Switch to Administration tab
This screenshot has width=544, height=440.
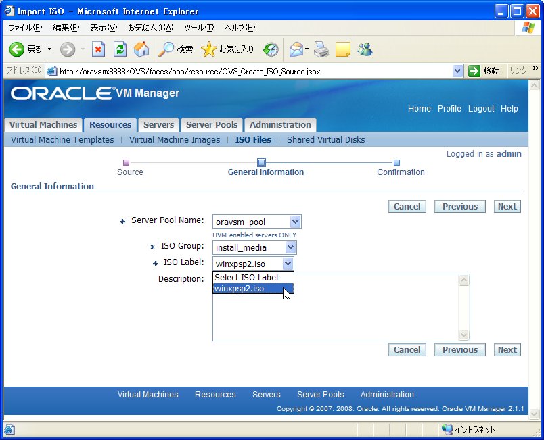click(x=280, y=125)
